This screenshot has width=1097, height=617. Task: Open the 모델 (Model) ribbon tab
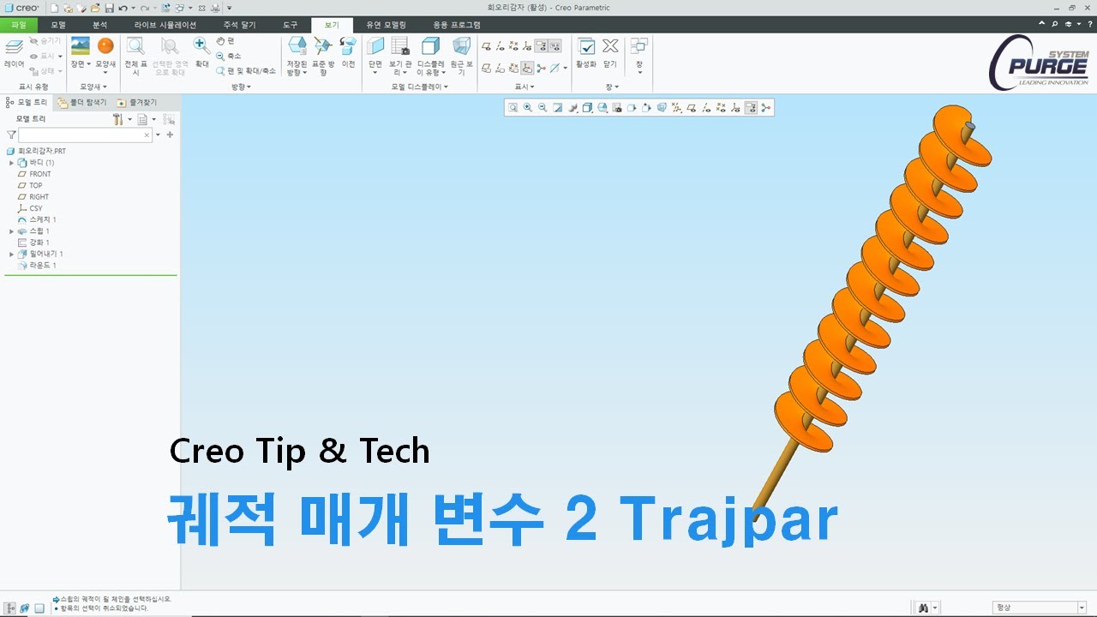pos(58,25)
